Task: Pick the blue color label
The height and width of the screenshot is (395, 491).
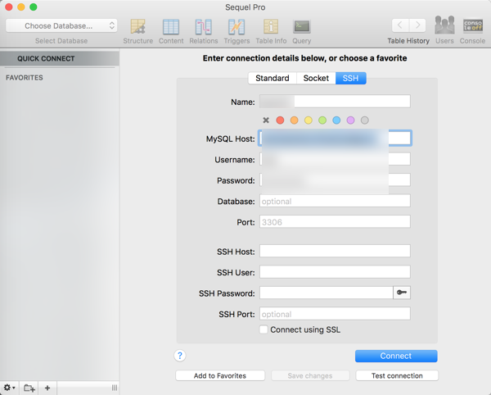Action: pyautogui.click(x=336, y=120)
